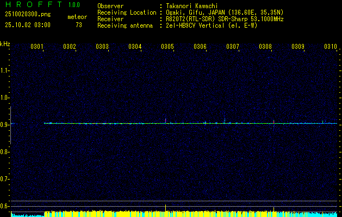The width and height of the screenshot is (342, 217).
Task: Select the Ogaki, Gifu, JAPAN location text
Action: pyautogui.click(x=225, y=12)
